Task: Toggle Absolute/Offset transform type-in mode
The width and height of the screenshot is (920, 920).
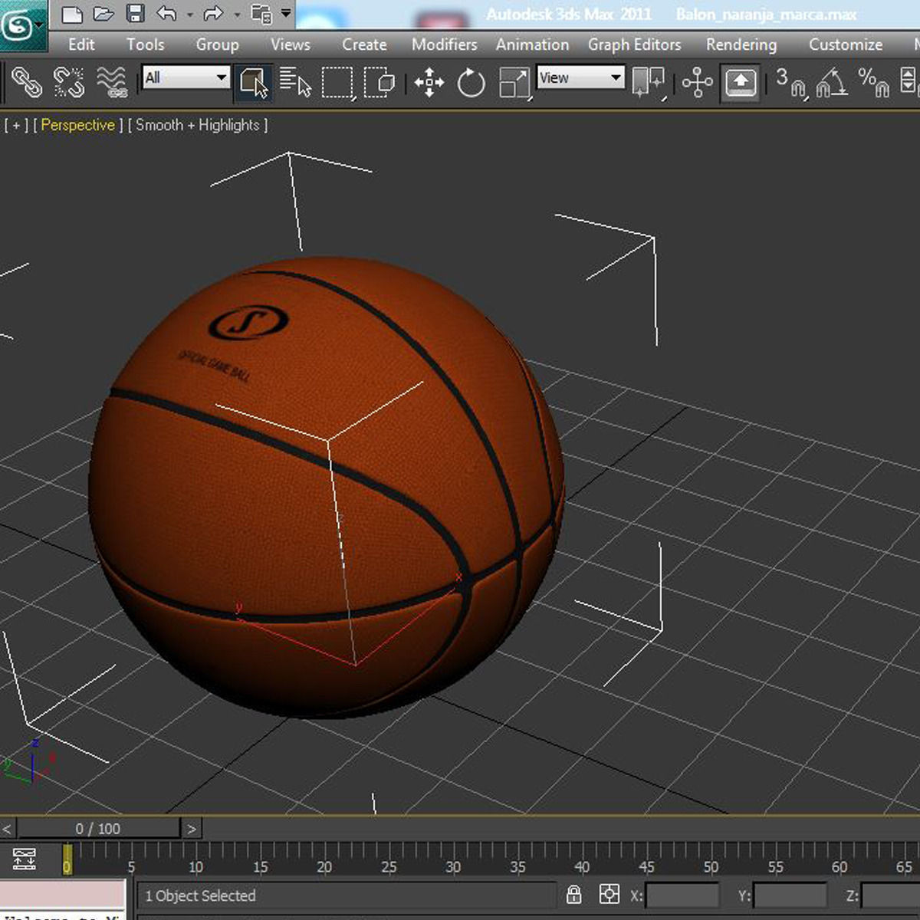Action: click(x=609, y=895)
